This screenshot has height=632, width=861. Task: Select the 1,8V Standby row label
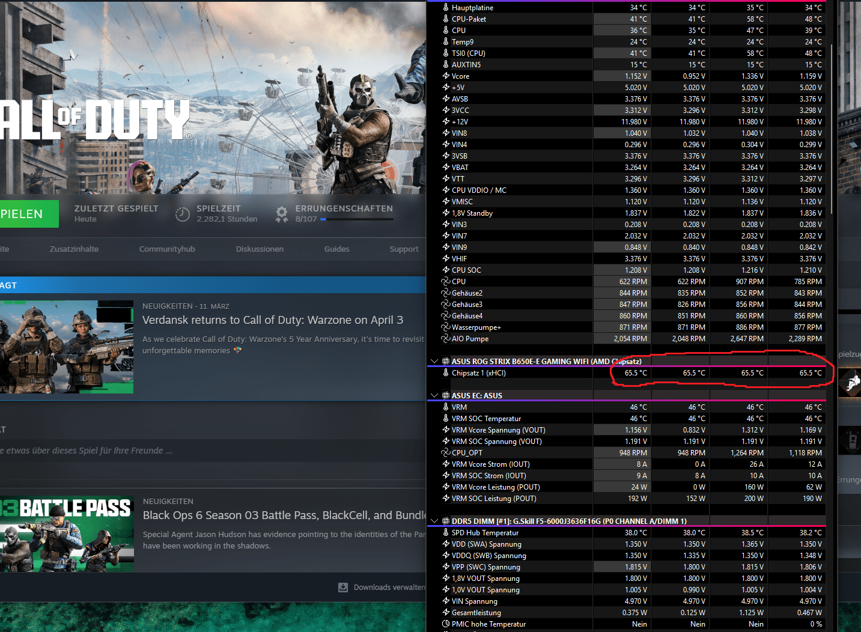472,213
